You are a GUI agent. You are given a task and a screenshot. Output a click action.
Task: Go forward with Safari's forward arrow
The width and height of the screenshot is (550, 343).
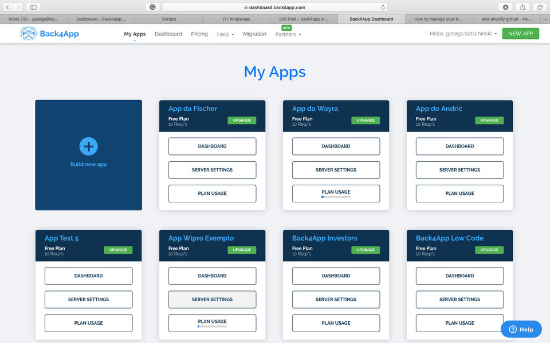point(18,7)
